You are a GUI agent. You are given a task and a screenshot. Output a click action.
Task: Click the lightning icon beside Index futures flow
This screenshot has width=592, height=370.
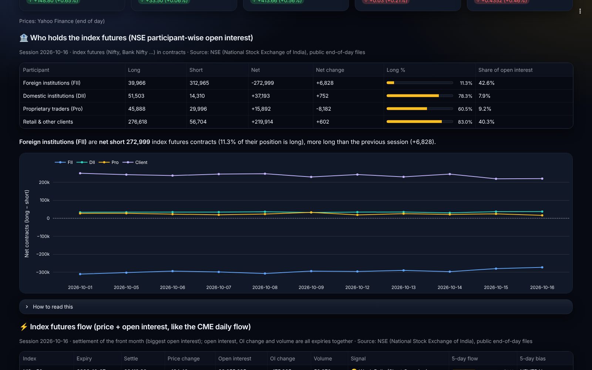coord(24,327)
